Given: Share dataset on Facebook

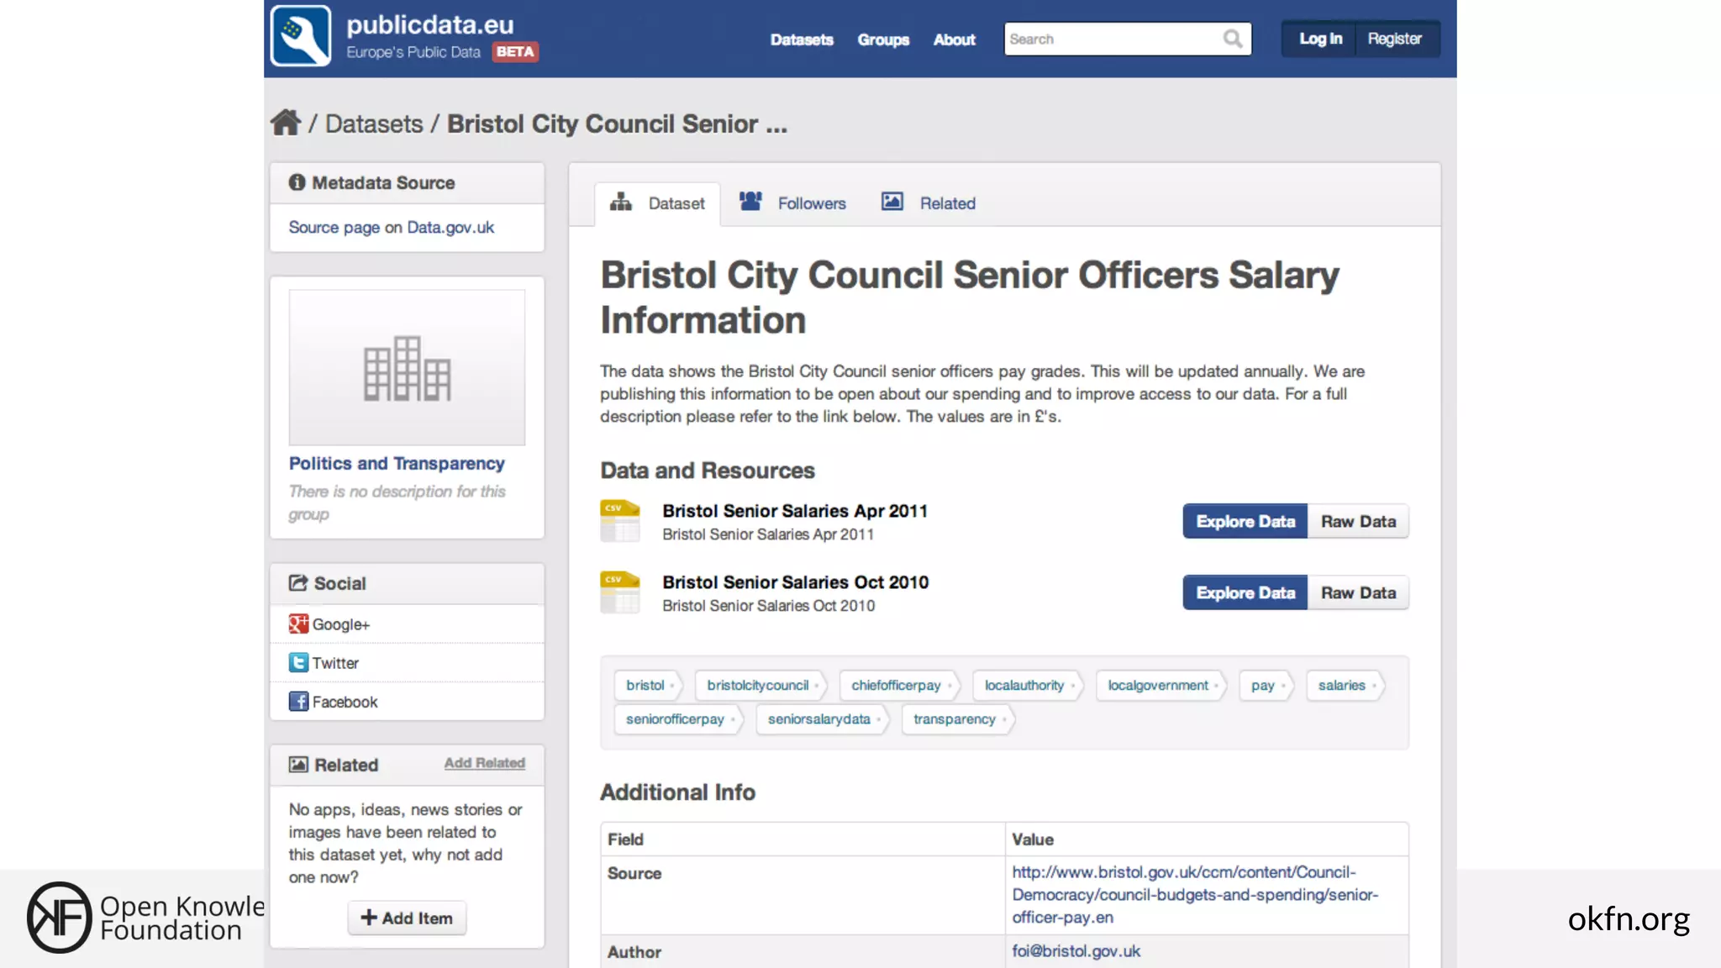Looking at the screenshot, I should (334, 702).
